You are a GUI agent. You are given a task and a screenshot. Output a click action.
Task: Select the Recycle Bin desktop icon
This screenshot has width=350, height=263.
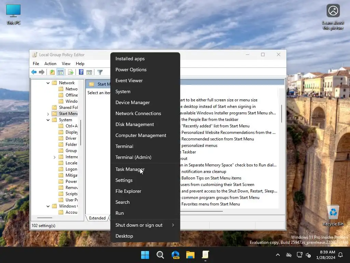click(333, 215)
